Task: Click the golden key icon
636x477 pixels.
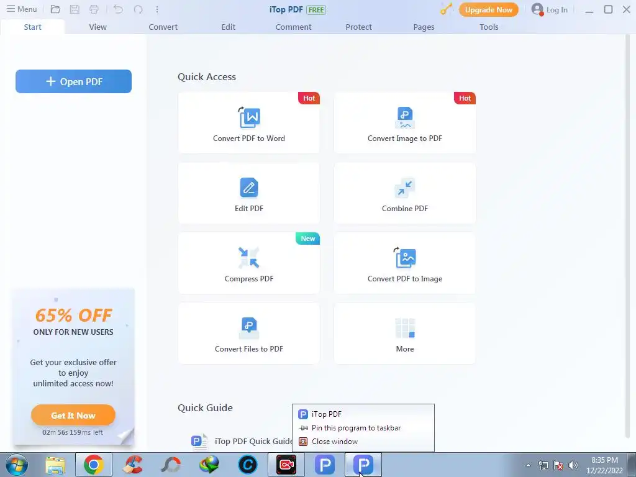Action: coord(446,9)
